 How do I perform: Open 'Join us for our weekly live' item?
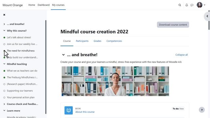tap(22, 44)
